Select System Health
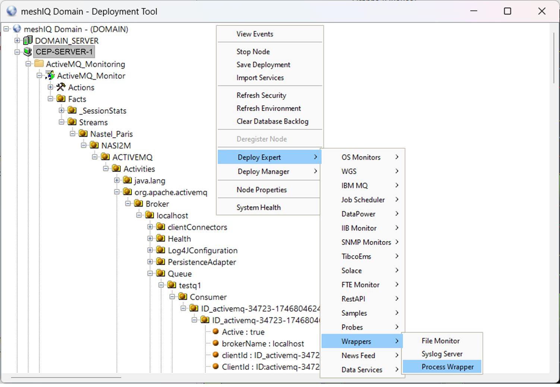Screen dimensions: 560x387 click(x=269, y=208)
